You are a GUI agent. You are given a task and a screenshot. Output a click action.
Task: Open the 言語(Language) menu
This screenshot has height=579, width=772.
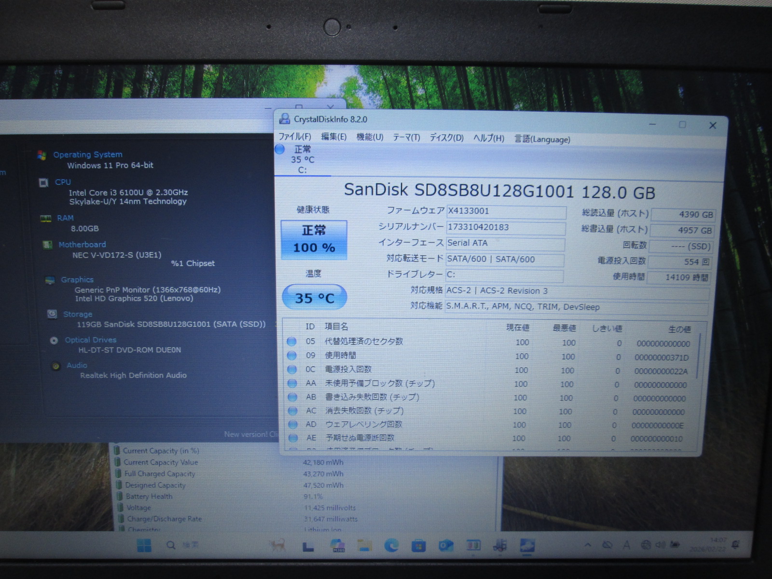[x=542, y=139]
